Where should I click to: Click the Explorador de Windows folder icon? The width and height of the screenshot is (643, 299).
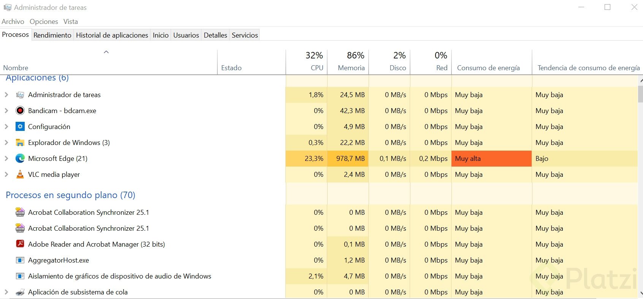(20, 143)
